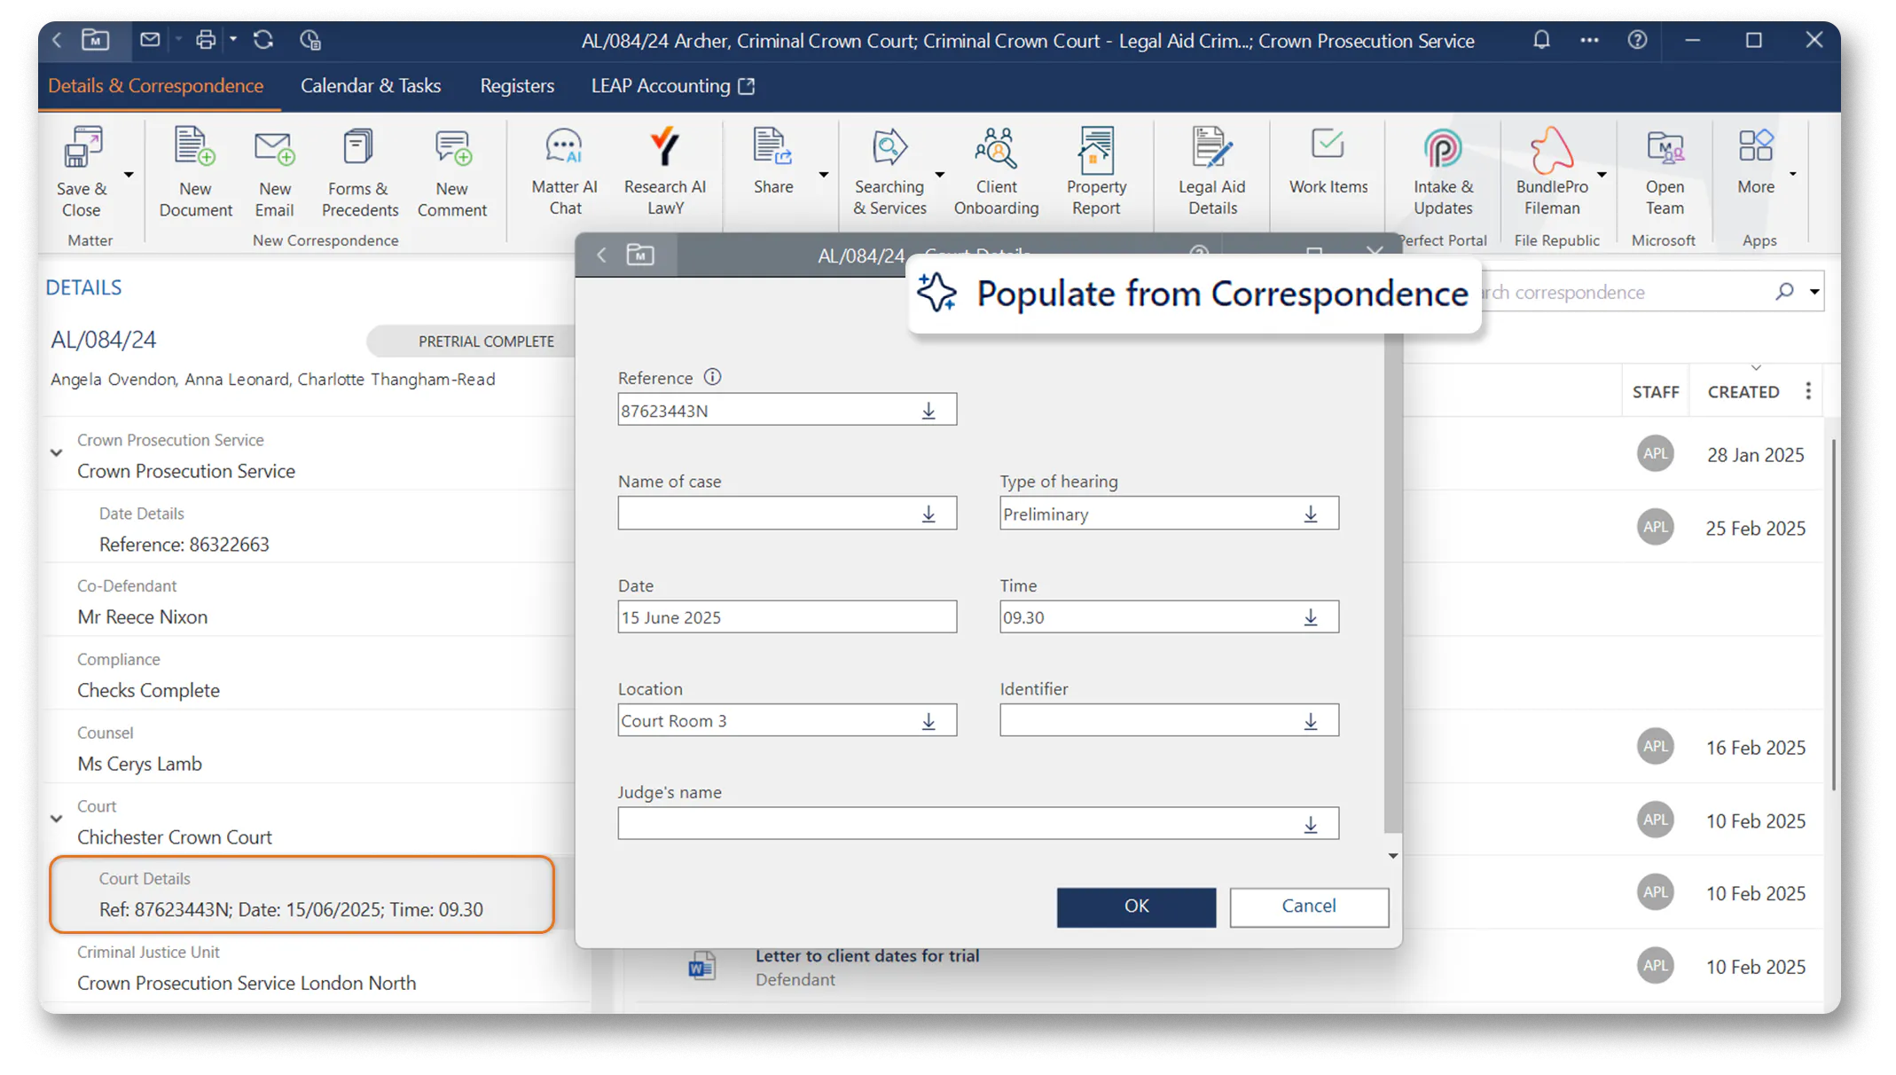Click info icon next to Reference
The height and width of the screenshot is (1075, 1896).
pos(712,377)
